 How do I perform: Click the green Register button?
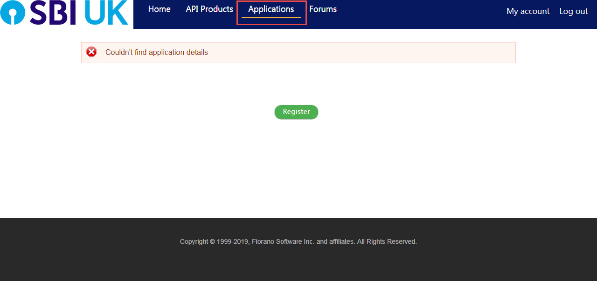[296, 112]
